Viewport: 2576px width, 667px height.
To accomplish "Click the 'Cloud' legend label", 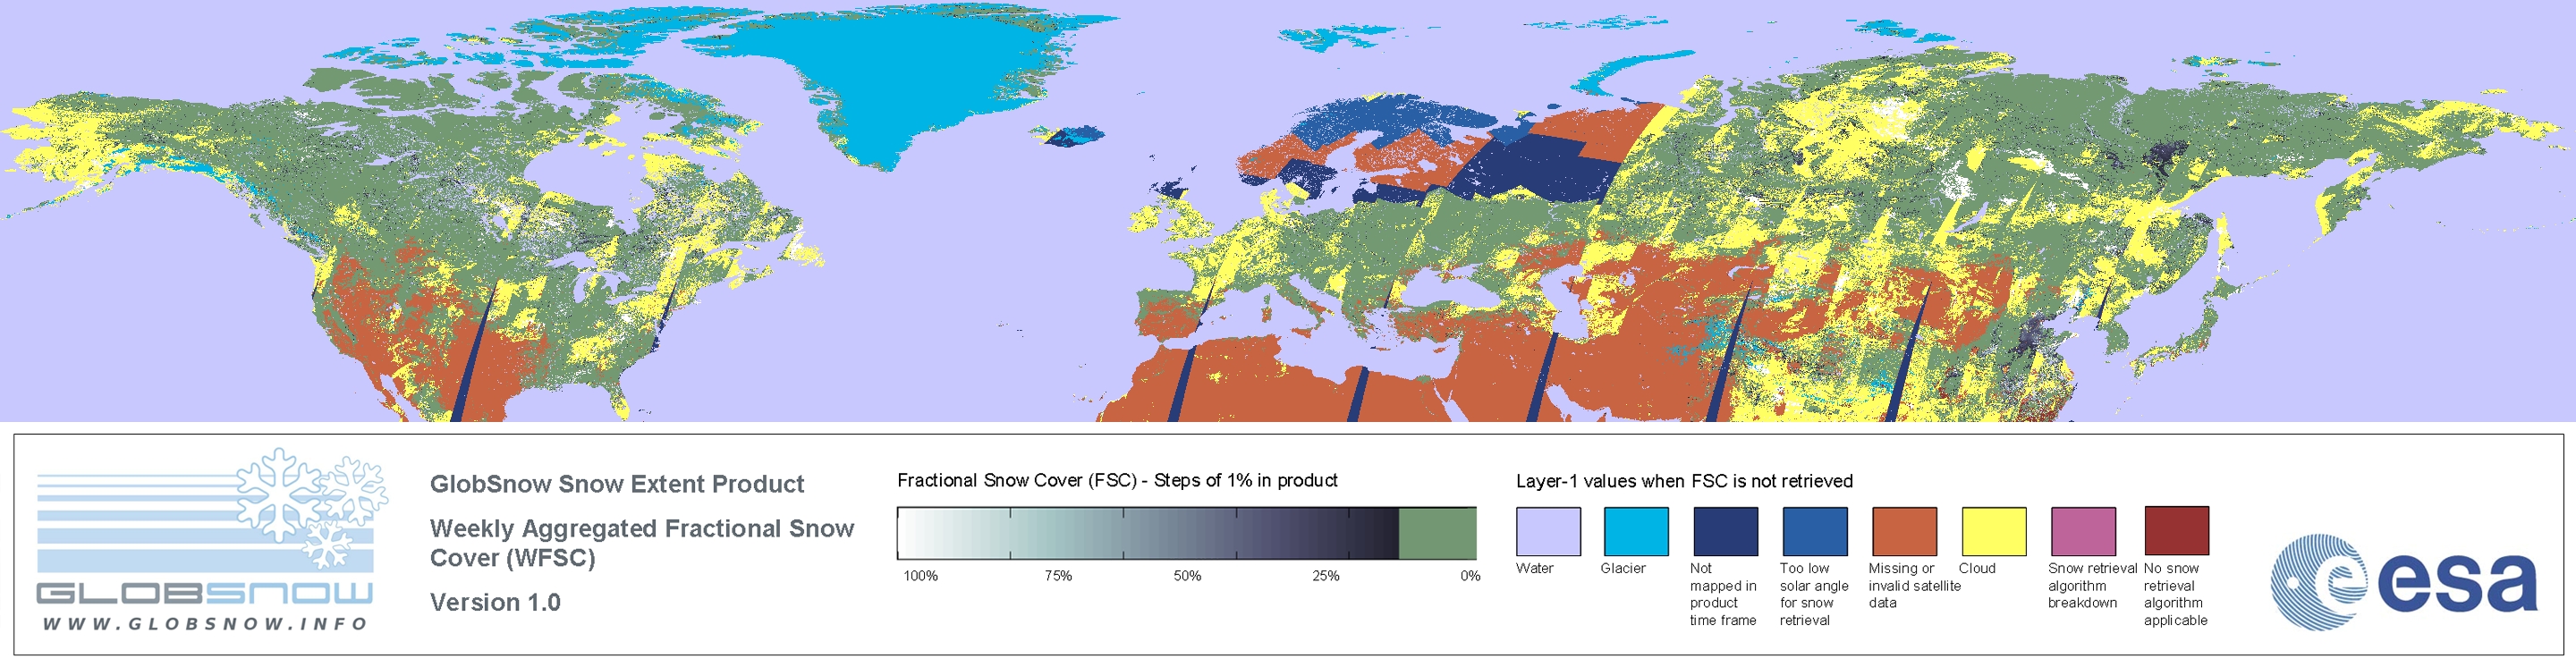I will [1977, 568].
